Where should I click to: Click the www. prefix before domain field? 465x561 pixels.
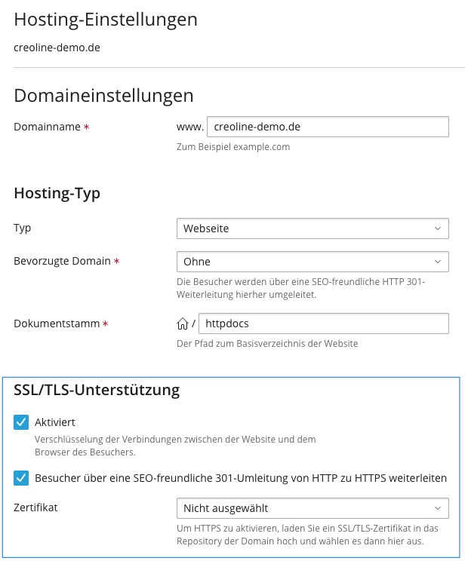click(x=190, y=127)
